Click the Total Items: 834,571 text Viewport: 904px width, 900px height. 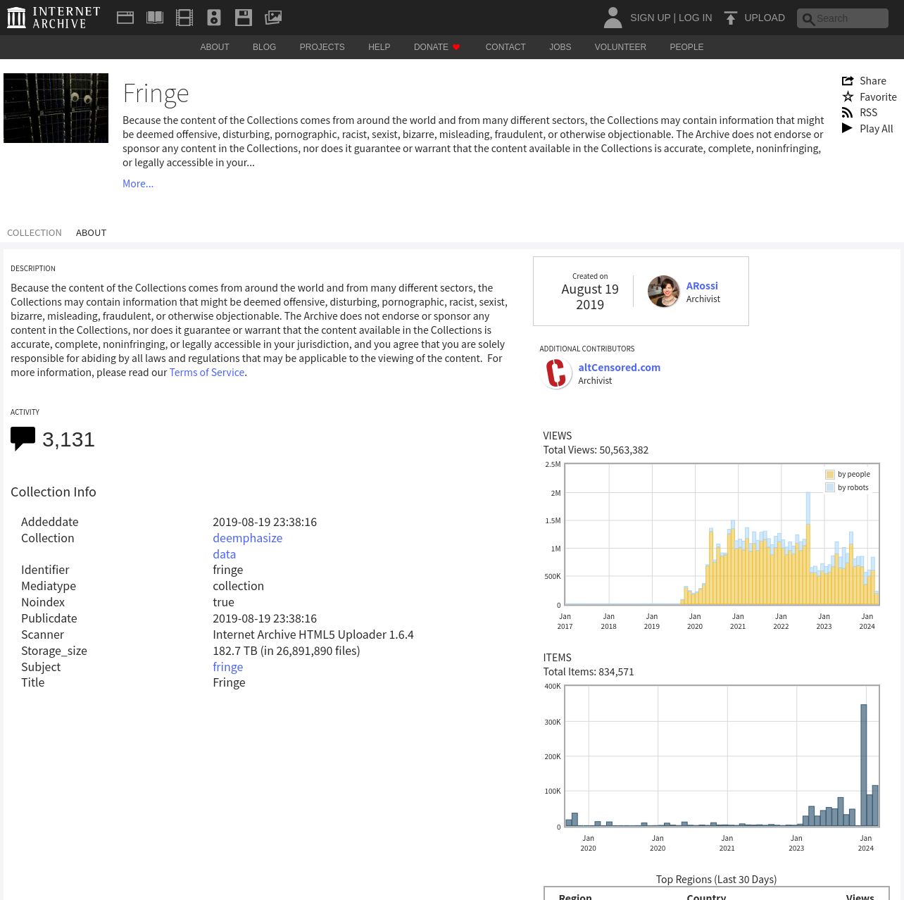[589, 672]
